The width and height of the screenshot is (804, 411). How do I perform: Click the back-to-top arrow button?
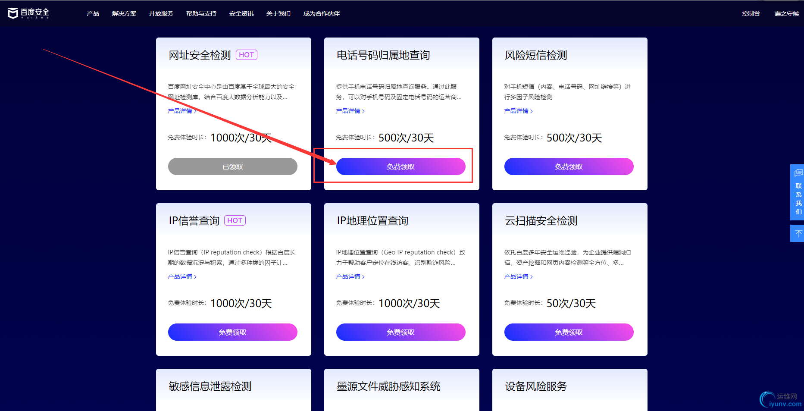[798, 233]
